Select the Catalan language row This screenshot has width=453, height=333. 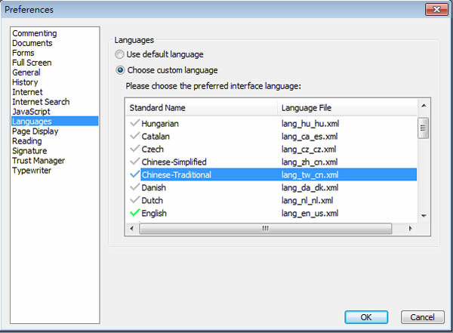(x=272, y=136)
